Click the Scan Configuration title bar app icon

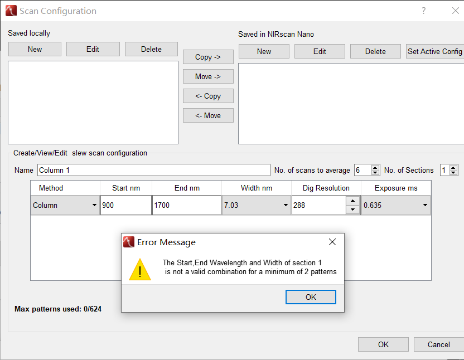tap(11, 11)
